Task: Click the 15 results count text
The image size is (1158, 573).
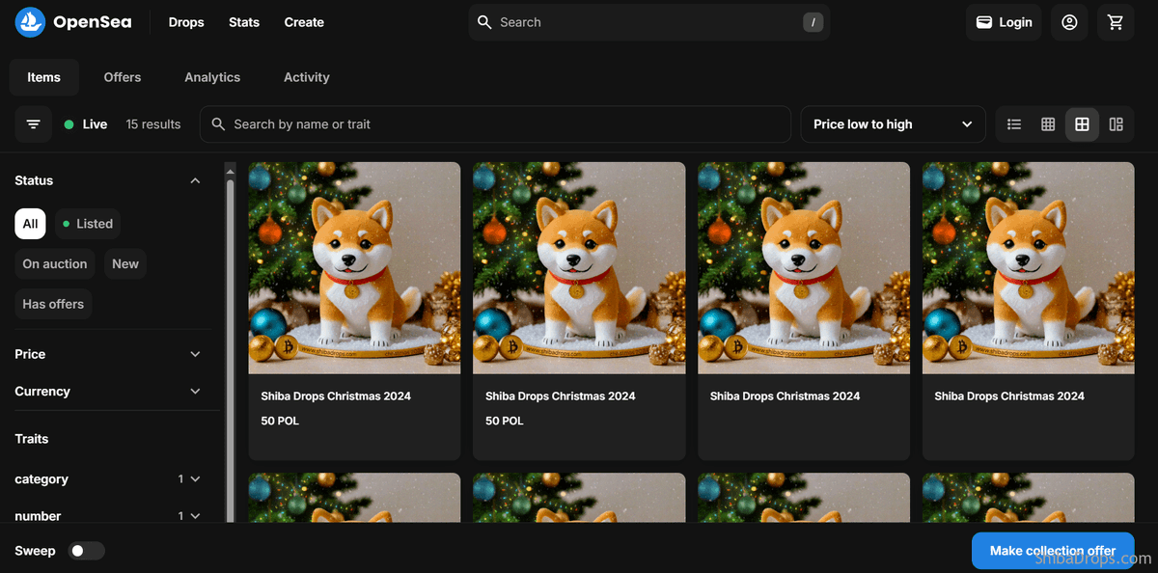Action: point(153,124)
